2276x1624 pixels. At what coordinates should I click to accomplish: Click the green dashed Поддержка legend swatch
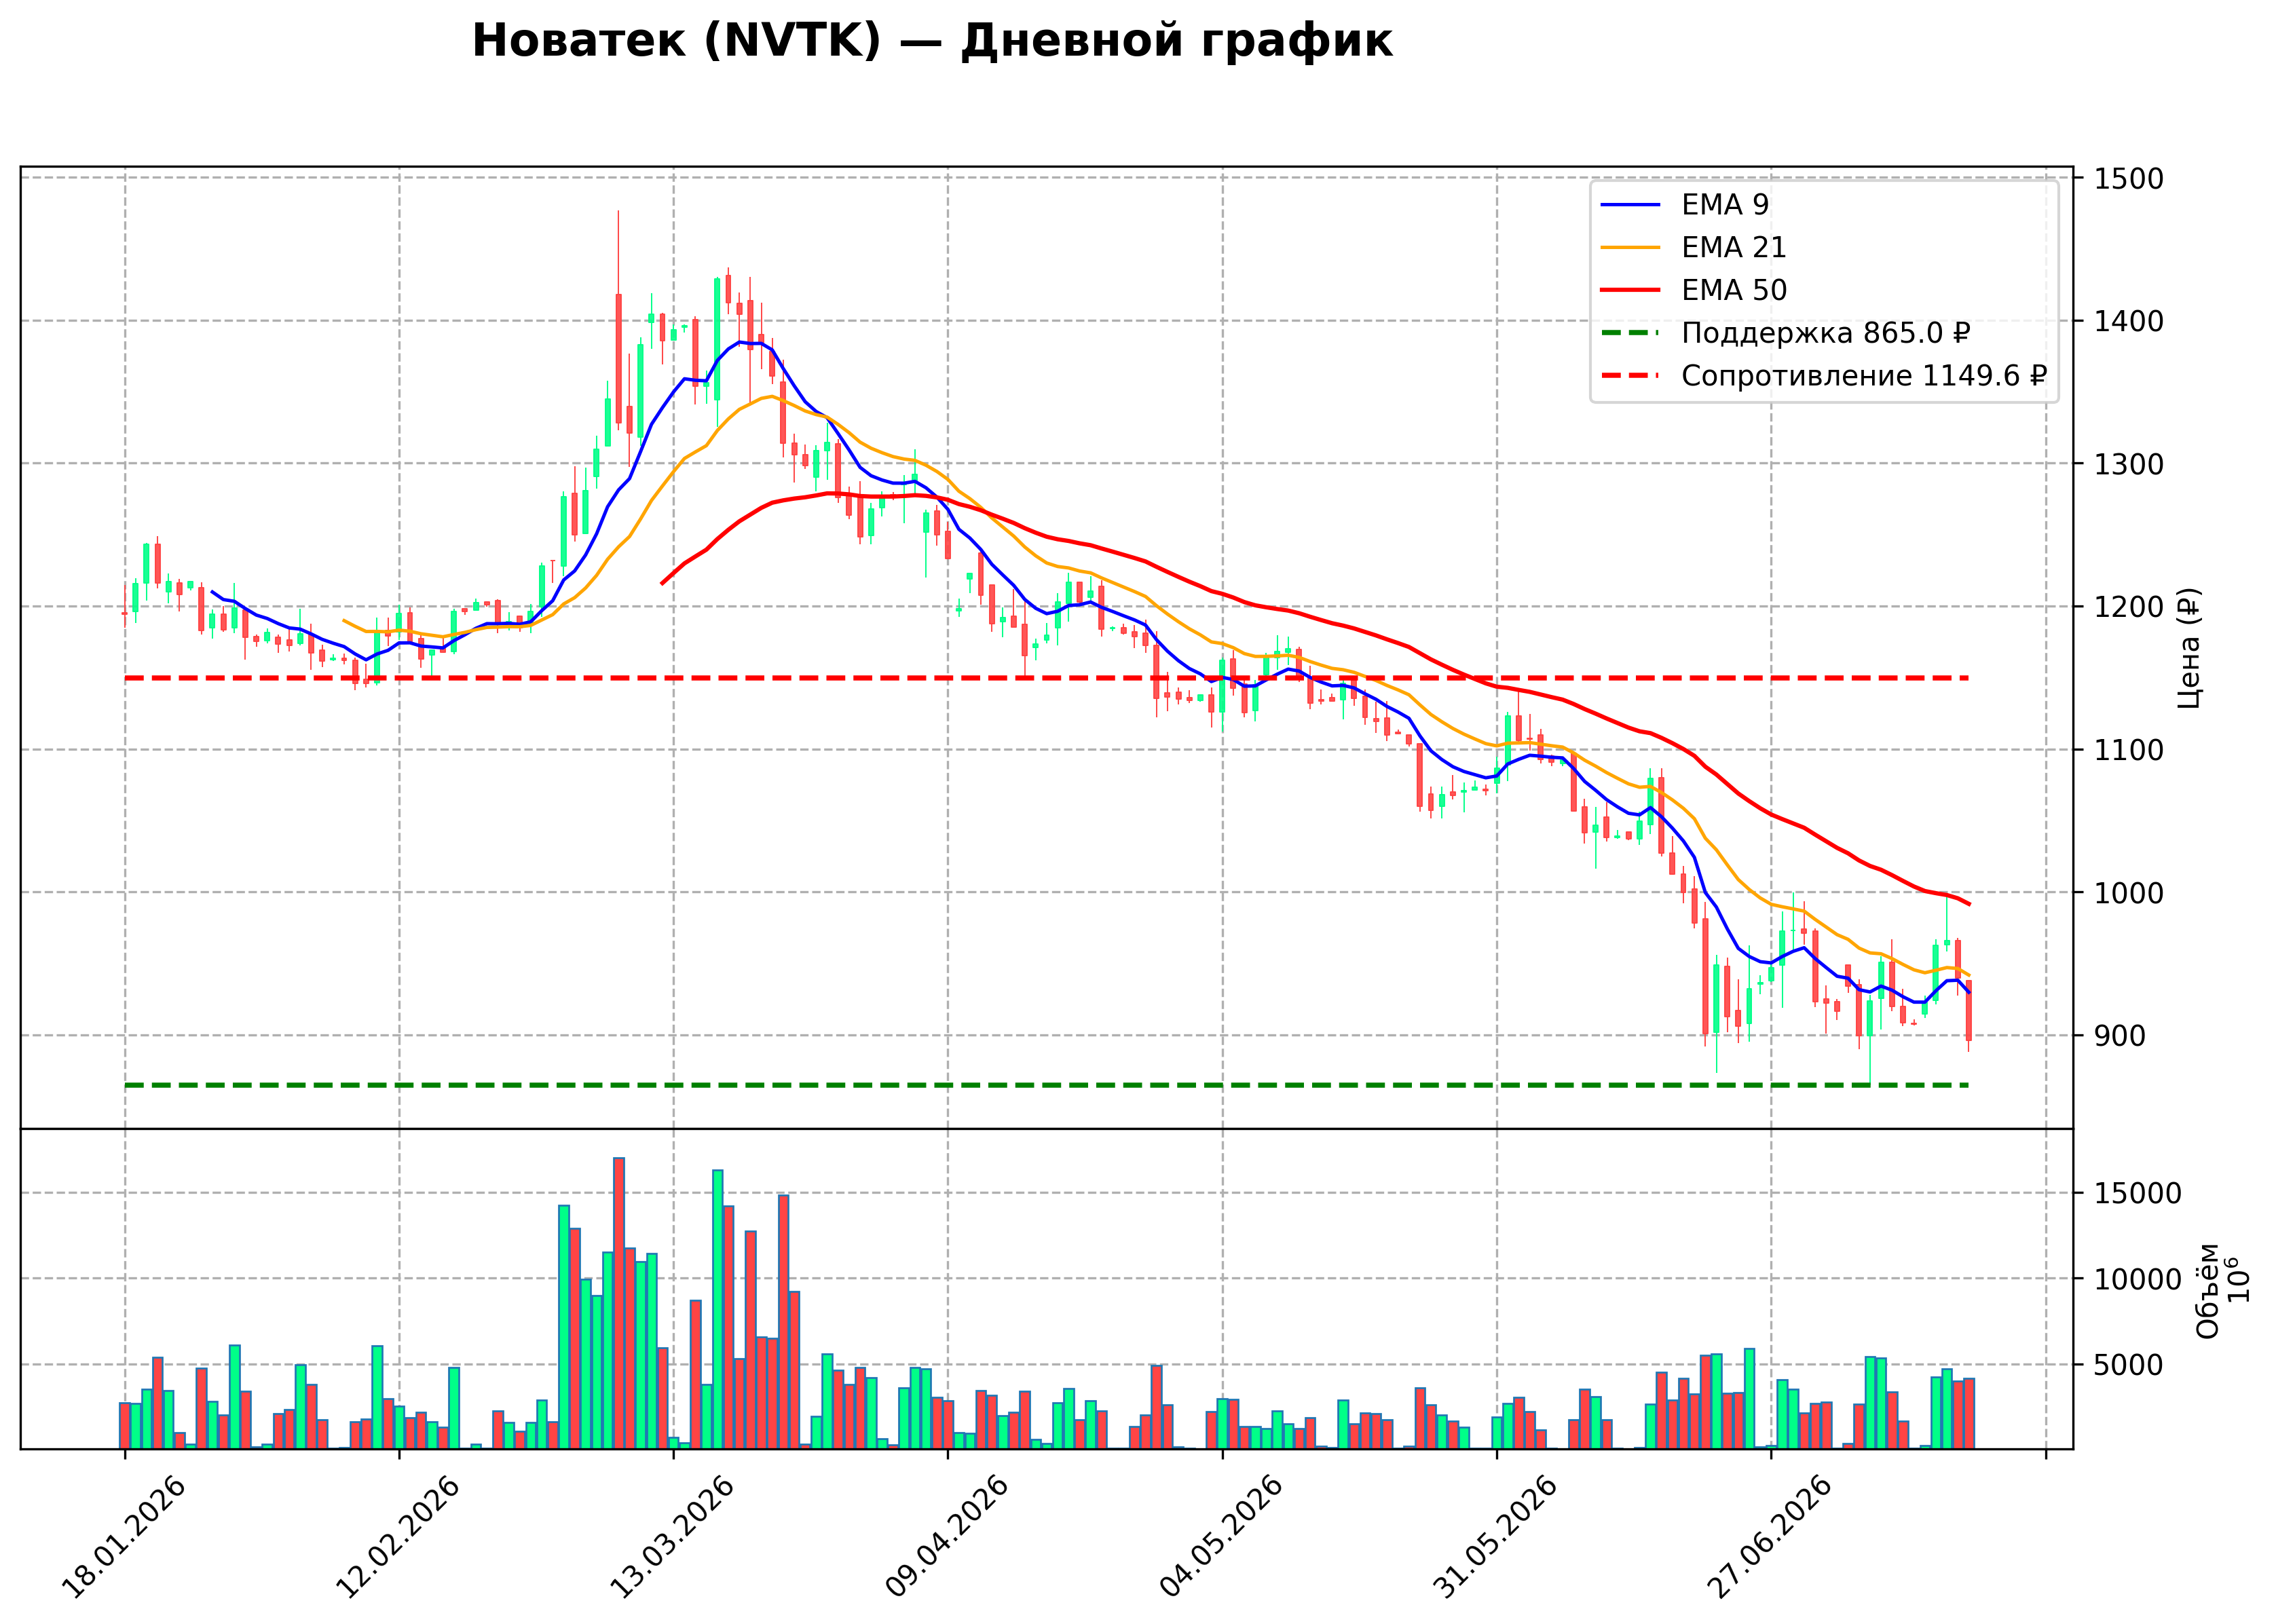[x=1630, y=333]
